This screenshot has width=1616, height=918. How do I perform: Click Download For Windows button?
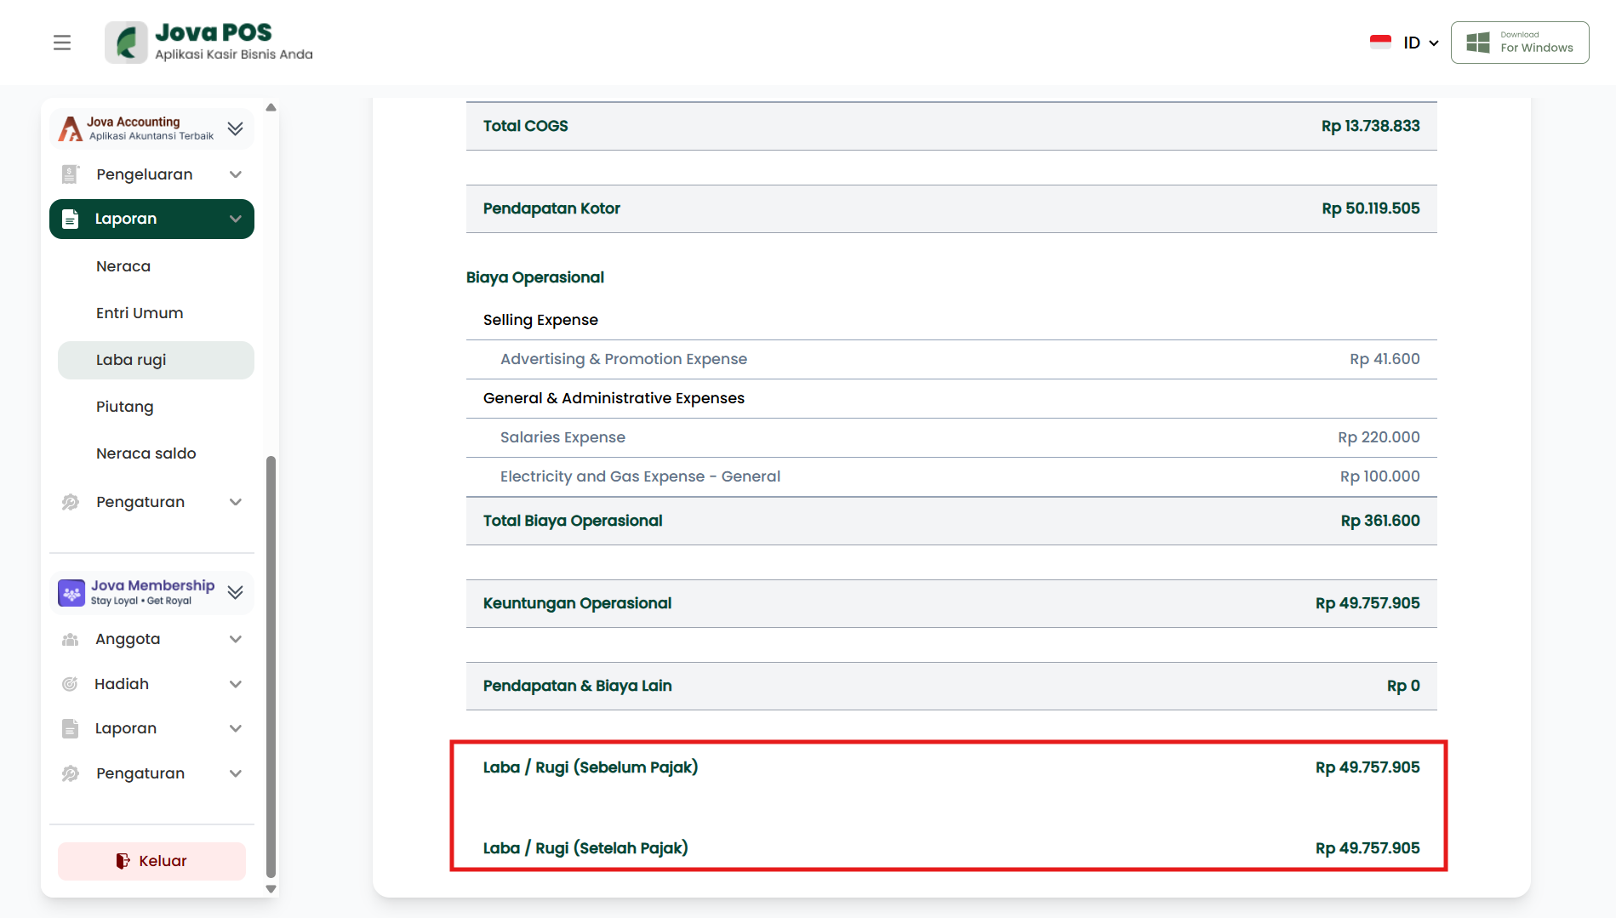(x=1520, y=43)
